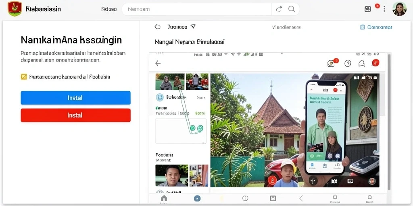Focus the 'Nerngam' search field
This screenshot has width=413, height=206.
tap(197, 9)
